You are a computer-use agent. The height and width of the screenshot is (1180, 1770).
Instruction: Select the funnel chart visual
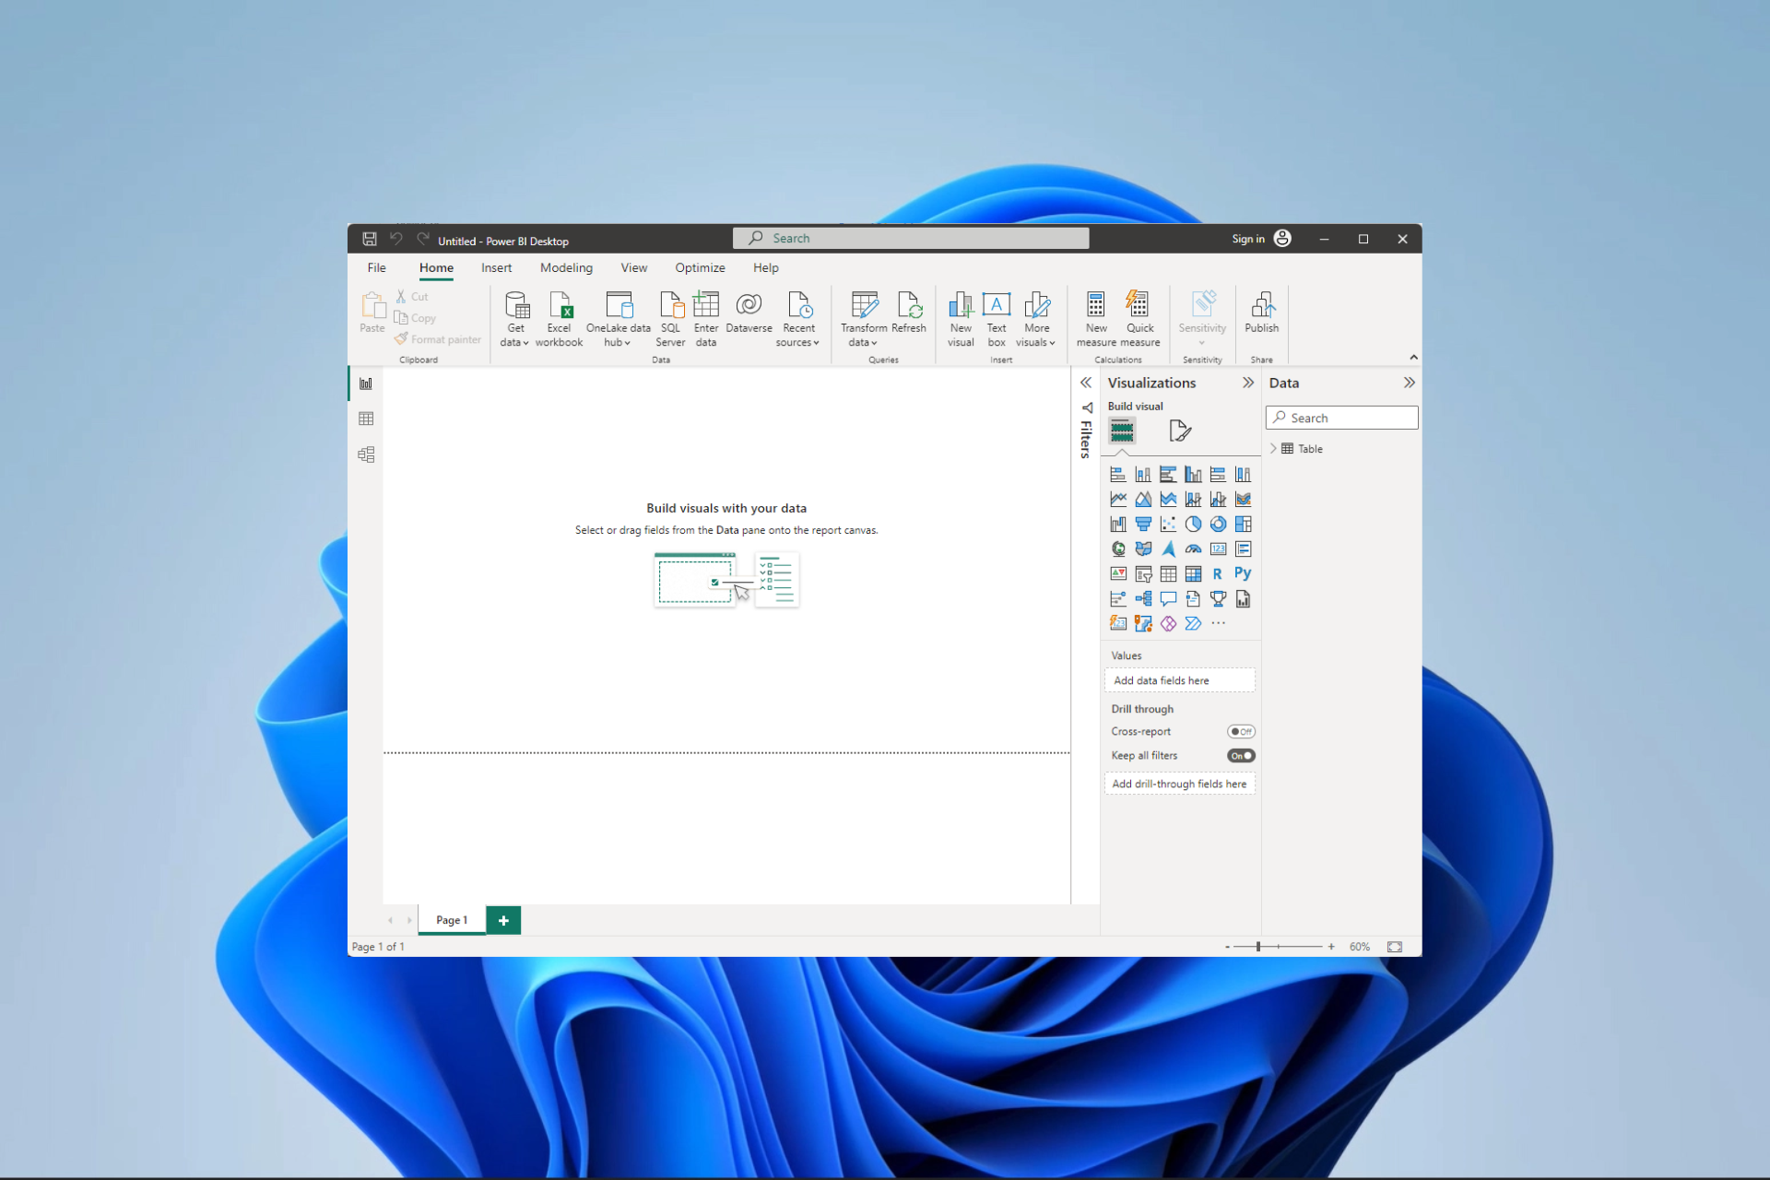click(1143, 525)
